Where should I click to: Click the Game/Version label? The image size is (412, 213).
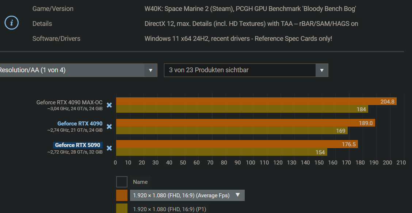(53, 9)
